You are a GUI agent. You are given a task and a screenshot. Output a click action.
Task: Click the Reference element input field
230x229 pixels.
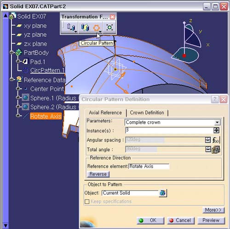pos(149,166)
